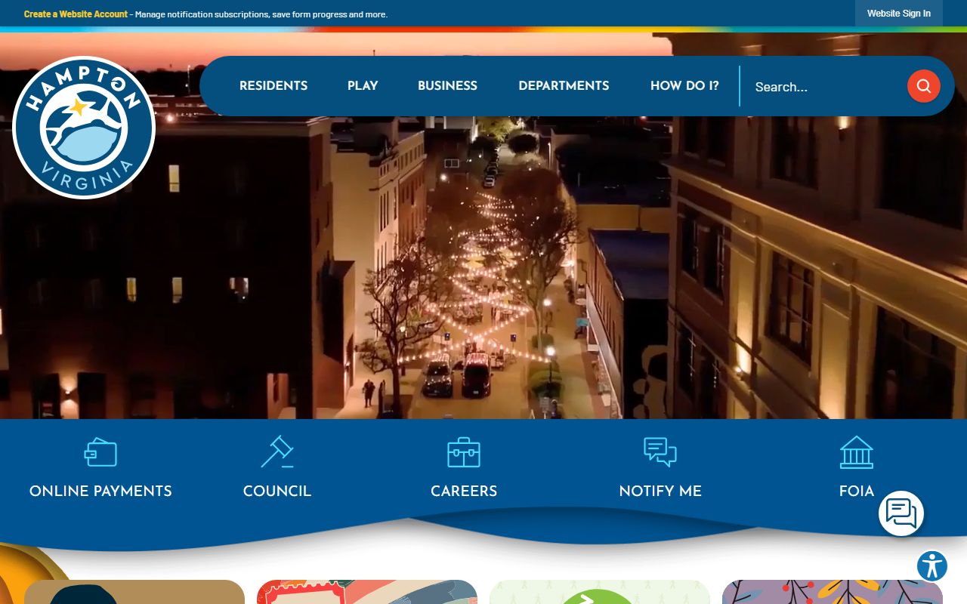Open the How Do I? menu
The height and width of the screenshot is (604, 967).
(x=684, y=86)
